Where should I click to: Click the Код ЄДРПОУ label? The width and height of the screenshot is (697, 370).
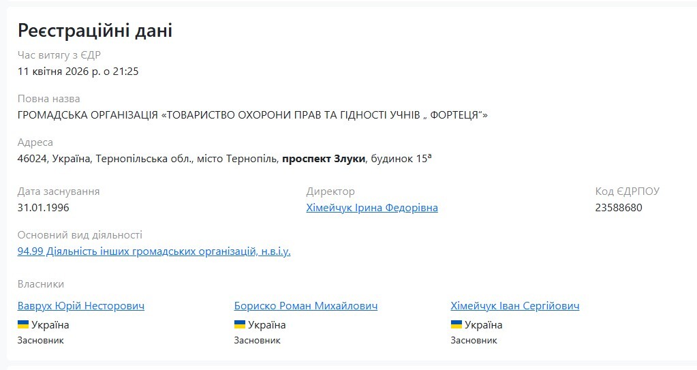[x=628, y=191]
